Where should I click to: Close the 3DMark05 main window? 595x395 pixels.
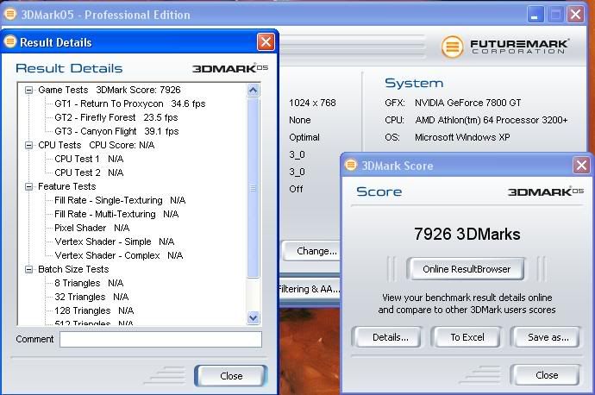576,15
